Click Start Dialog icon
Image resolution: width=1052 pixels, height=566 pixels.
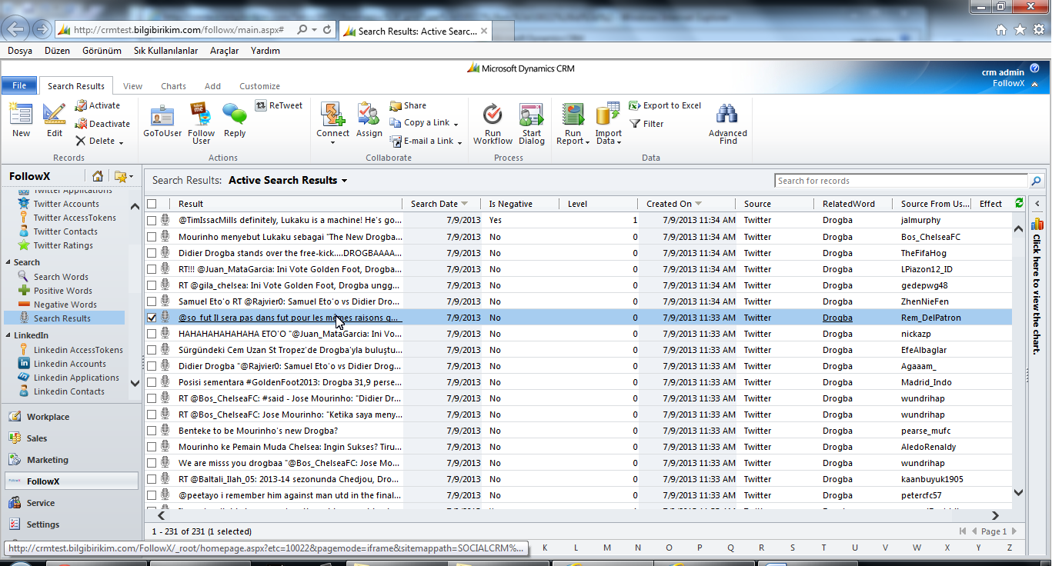(x=531, y=114)
